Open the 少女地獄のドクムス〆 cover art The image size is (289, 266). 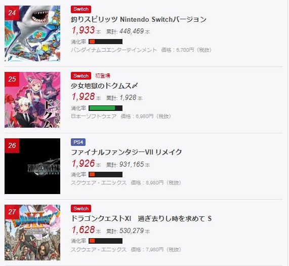tap(32, 100)
